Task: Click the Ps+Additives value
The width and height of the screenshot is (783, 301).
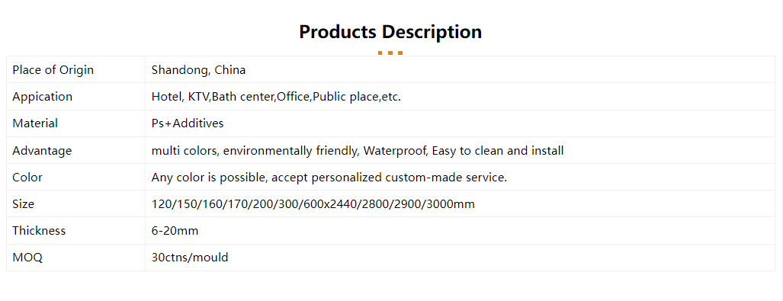Action: (188, 123)
